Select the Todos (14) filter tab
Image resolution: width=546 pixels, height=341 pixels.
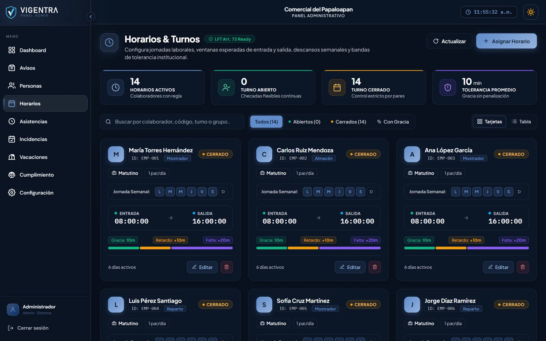point(266,122)
